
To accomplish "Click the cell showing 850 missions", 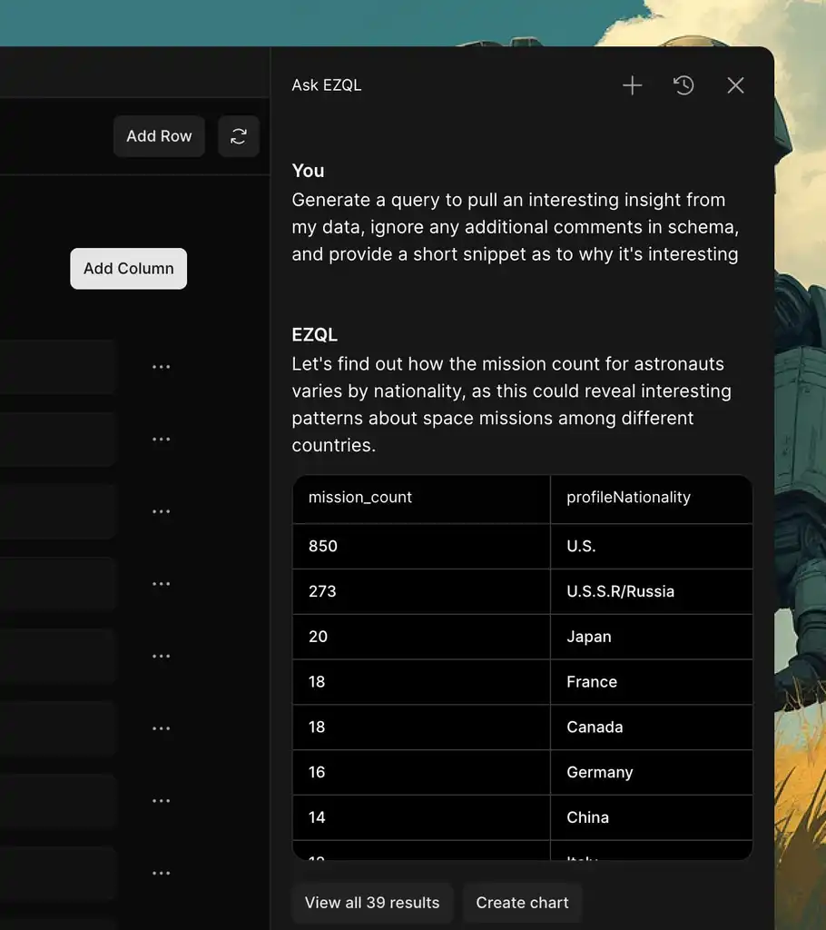I will coord(323,547).
